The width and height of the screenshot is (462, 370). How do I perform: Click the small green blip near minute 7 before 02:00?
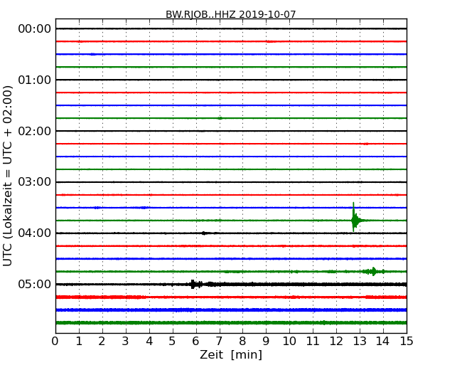click(220, 118)
